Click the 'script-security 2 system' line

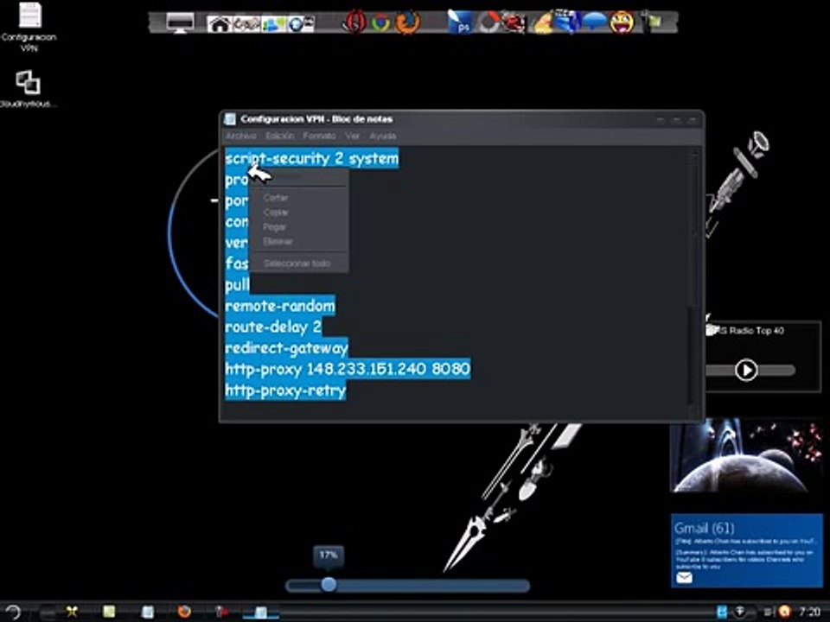[312, 159]
